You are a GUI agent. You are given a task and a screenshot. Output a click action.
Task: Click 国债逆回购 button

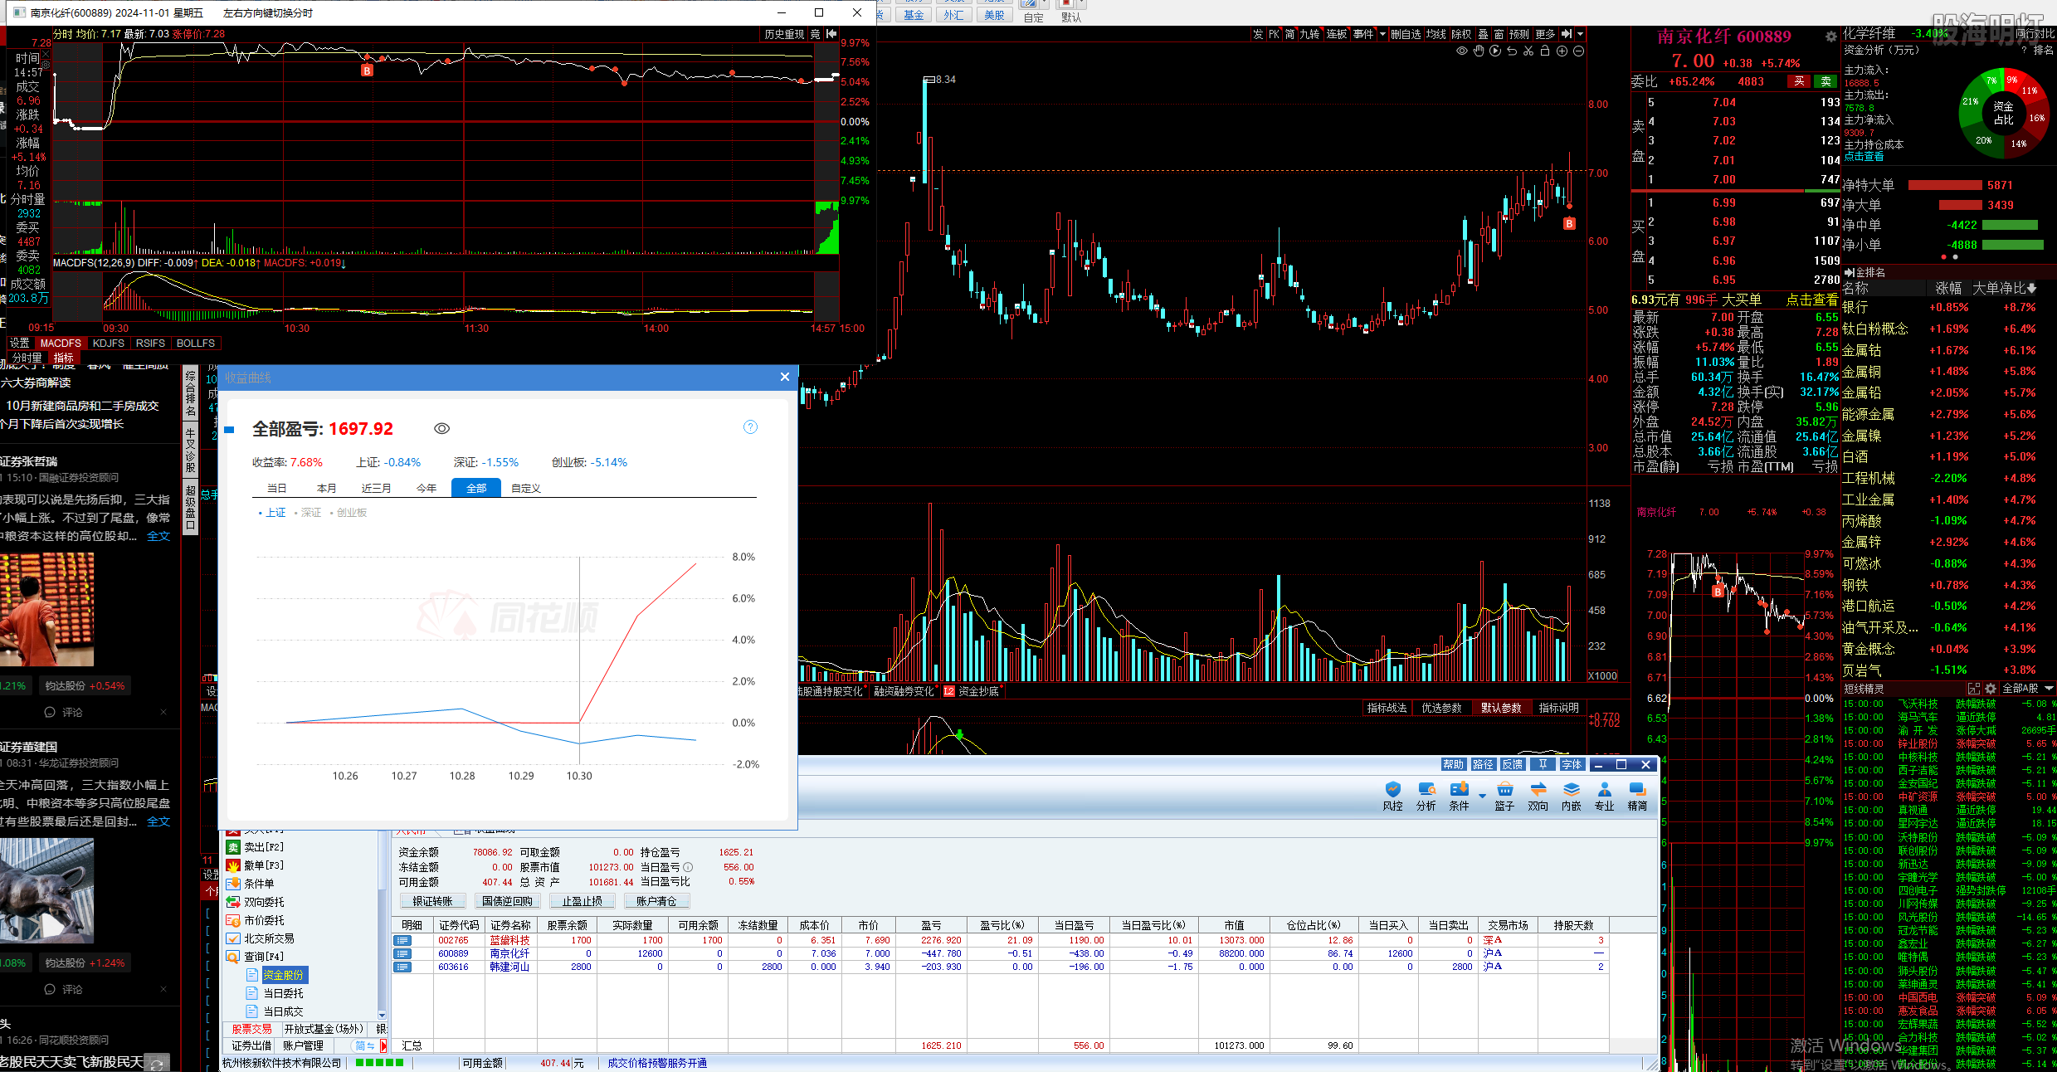508,901
